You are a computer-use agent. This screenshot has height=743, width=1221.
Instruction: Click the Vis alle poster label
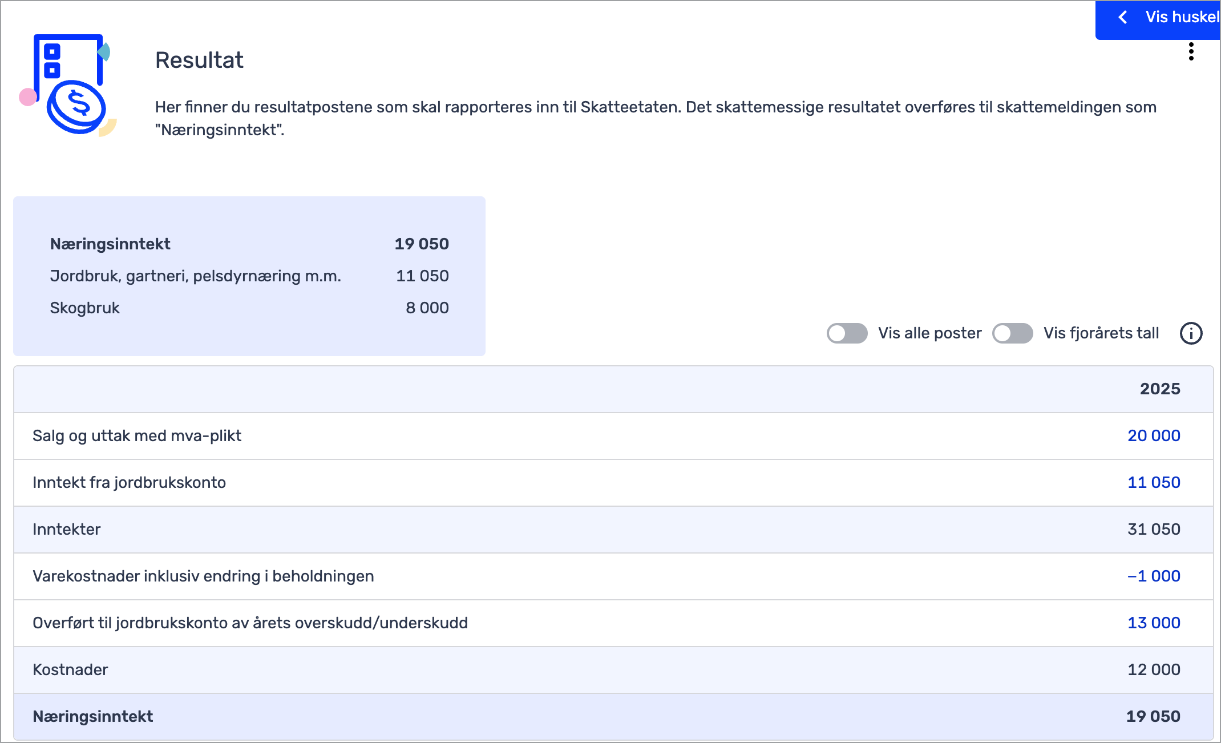point(929,333)
